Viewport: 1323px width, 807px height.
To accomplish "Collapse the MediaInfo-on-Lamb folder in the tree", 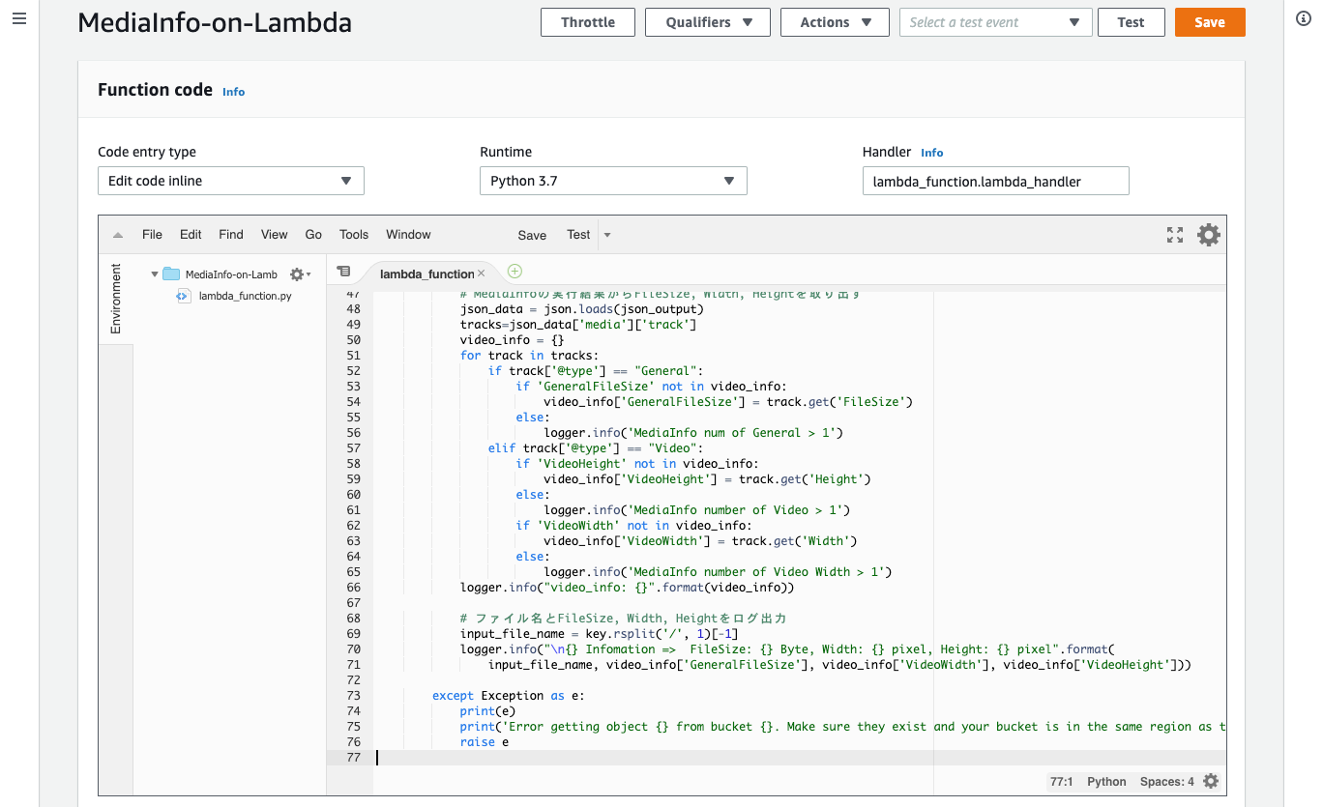I will pyautogui.click(x=154, y=274).
